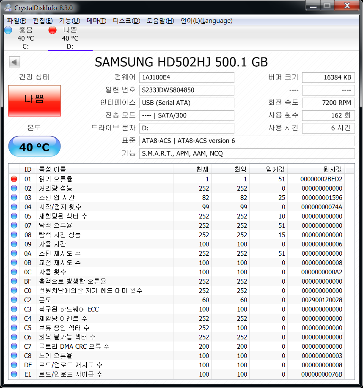Screen dimensions: 363x388
Task: Click the blue status icon in row E1
Action: click(14, 374)
